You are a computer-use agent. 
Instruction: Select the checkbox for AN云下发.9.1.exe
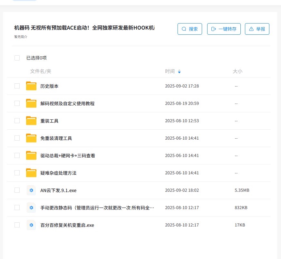tap(17, 190)
